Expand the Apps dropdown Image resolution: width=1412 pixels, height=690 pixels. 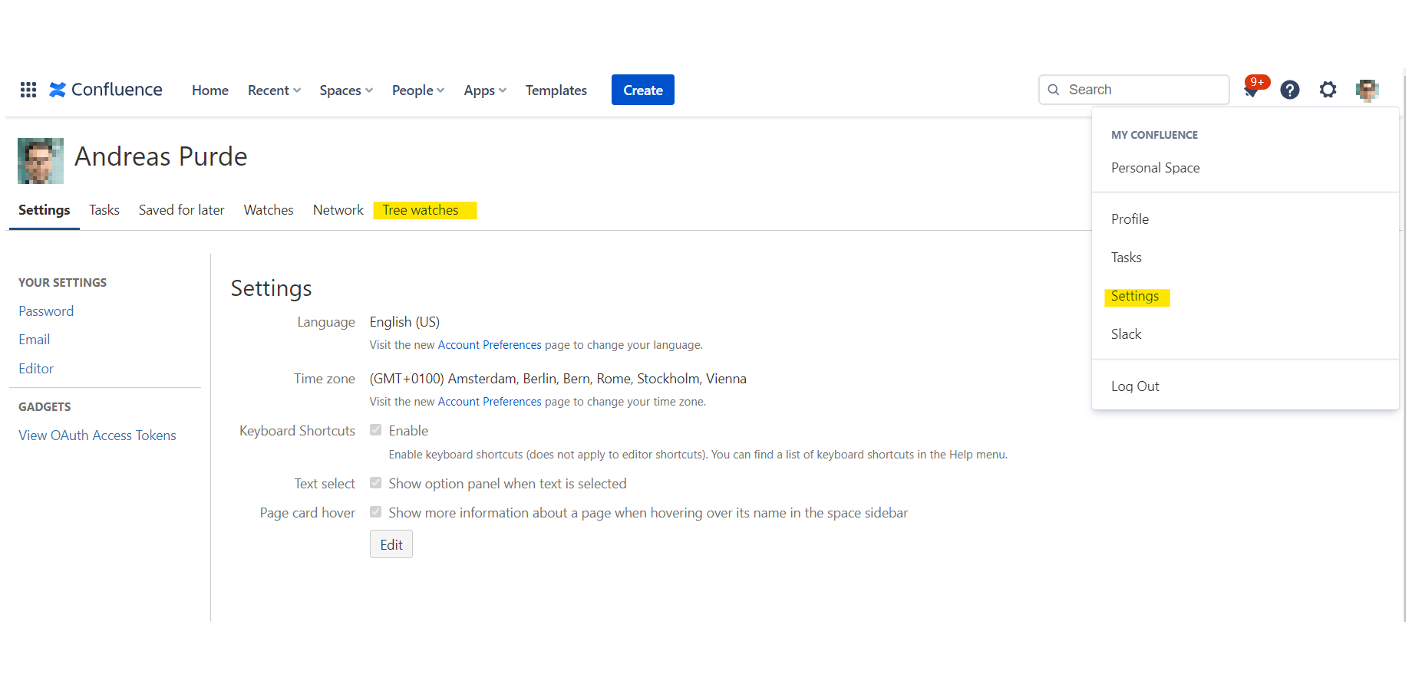(x=485, y=90)
